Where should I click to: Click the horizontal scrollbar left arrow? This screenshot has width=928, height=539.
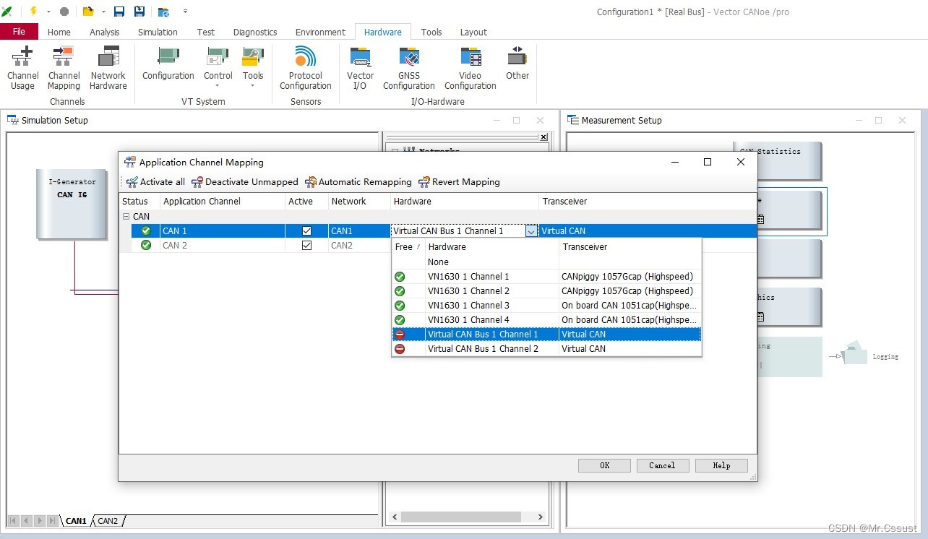point(395,517)
